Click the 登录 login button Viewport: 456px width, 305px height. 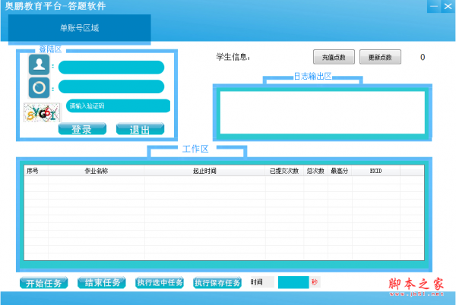pyautogui.click(x=82, y=129)
